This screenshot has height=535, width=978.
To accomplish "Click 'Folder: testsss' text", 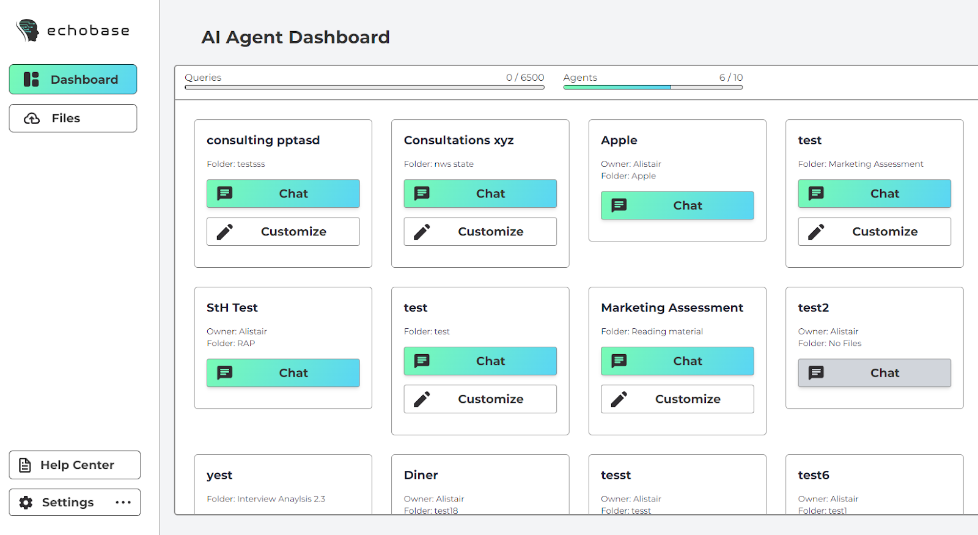I will [236, 164].
